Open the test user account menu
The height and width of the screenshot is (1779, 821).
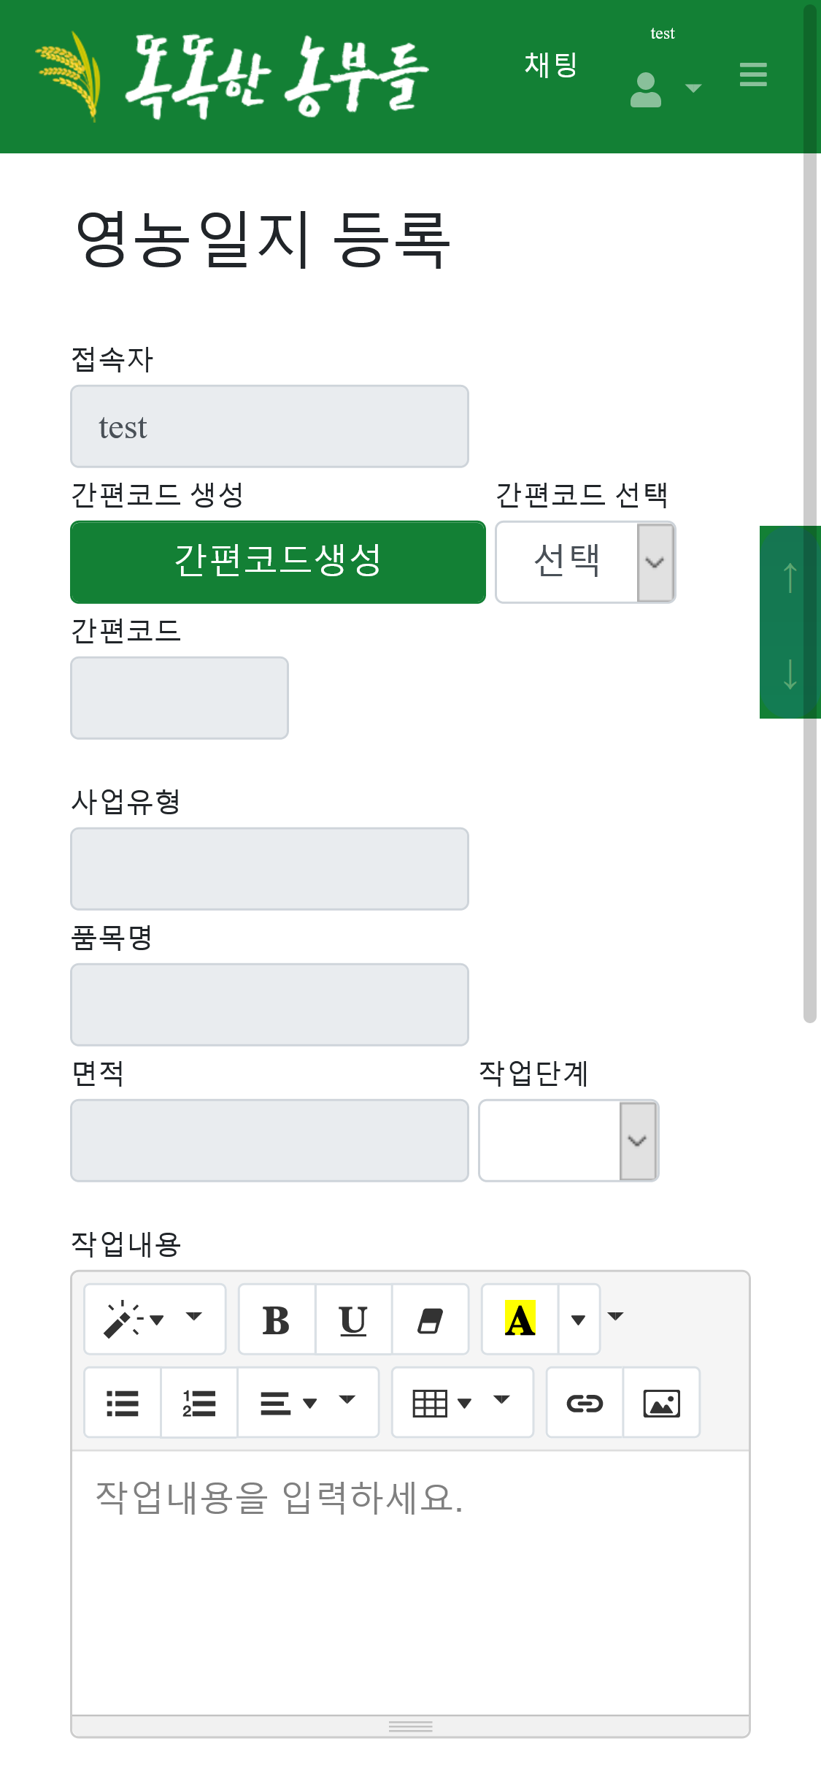(663, 88)
